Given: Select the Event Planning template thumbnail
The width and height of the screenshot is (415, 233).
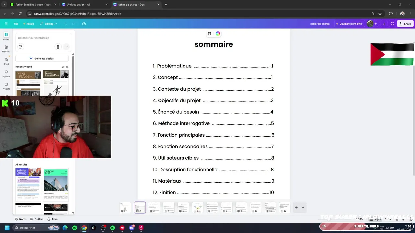Looking at the screenshot, I should (x=28, y=83).
